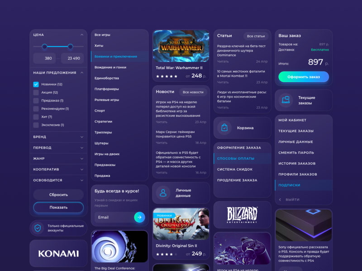Screen dimensions: 362x271
Task: Uncheck the Новинки (12) checkbox
Action: tap(36, 84)
